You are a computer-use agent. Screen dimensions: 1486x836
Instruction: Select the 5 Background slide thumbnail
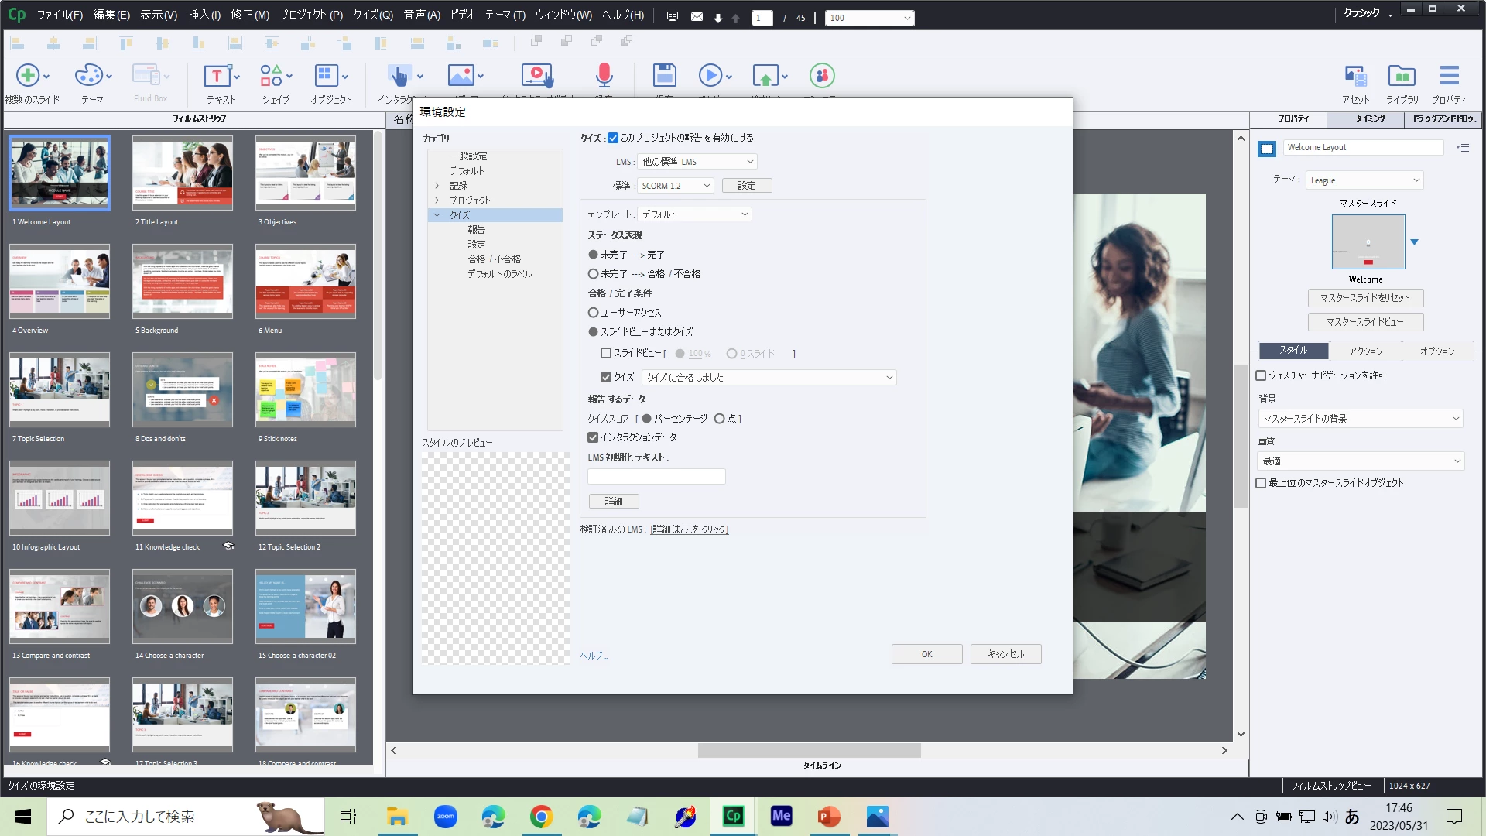pyautogui.click(x=182, y=282)
